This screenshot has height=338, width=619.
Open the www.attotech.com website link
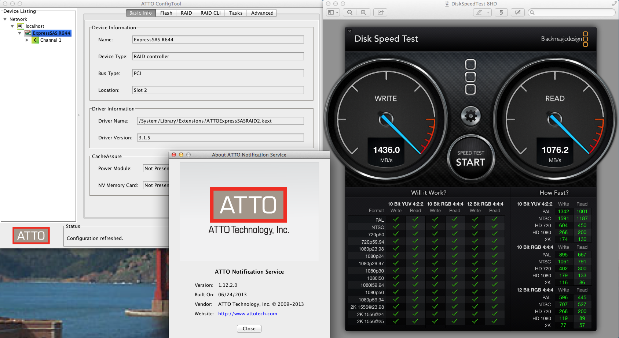[x=248, y=314]
